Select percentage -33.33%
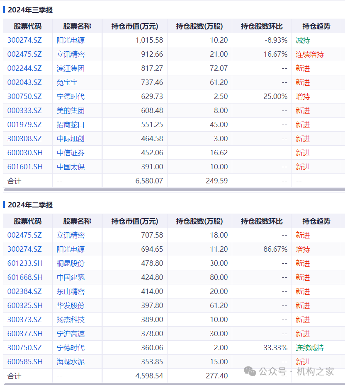 274,348
